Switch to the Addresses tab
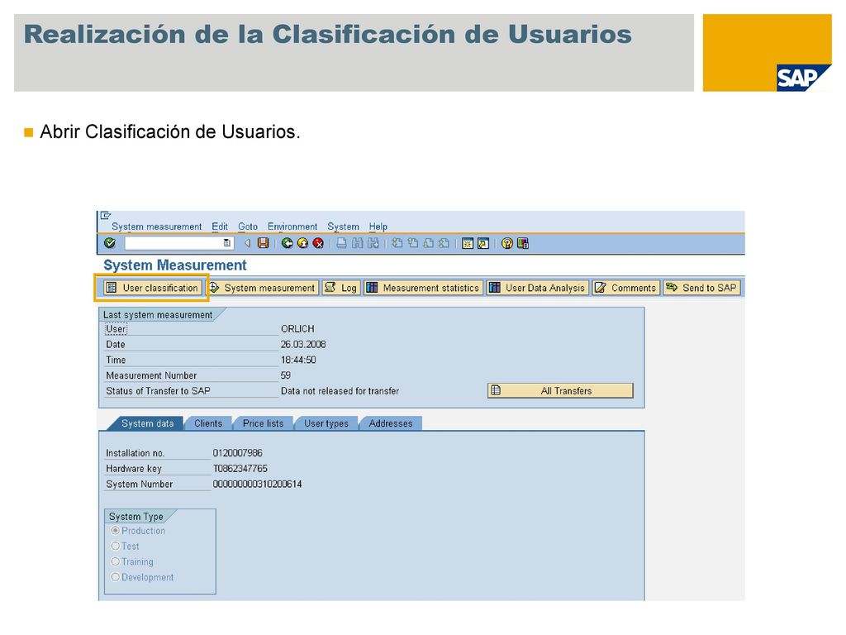 pyautogui.click(x=390, y=423)
